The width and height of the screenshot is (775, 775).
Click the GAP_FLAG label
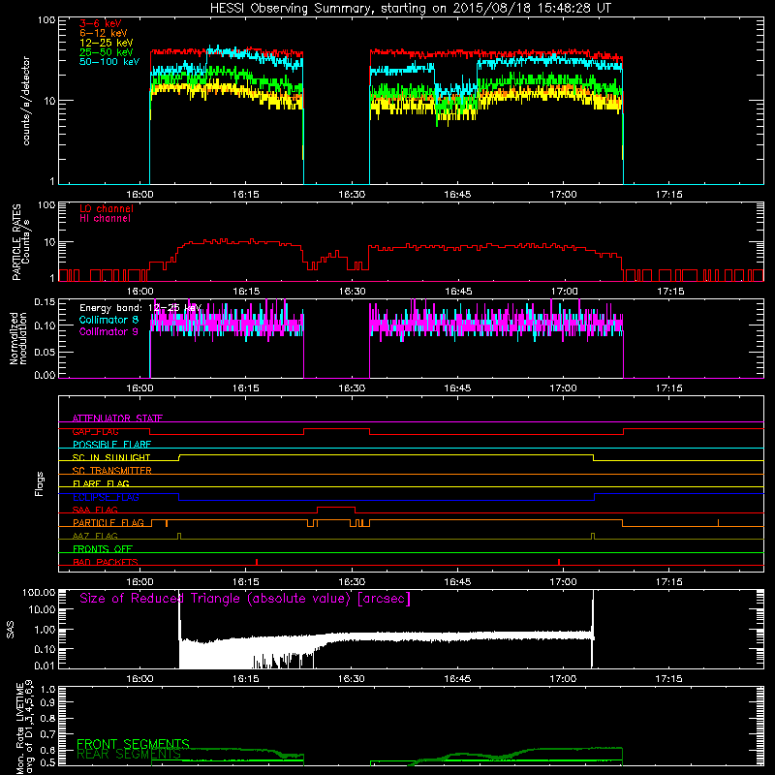95,431
